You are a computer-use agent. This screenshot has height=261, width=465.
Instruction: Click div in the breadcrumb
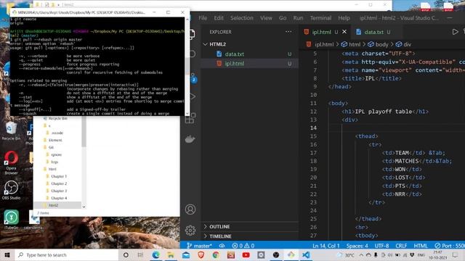click(408, 44)
